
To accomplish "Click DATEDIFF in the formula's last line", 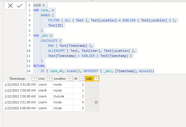I will coord(91,71).
